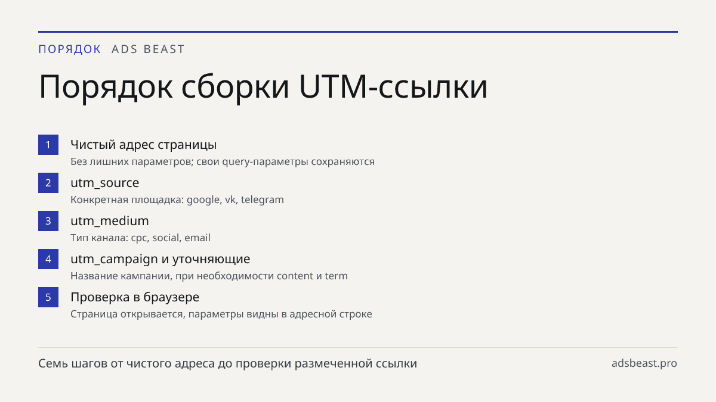Click the step number 1 badge
The width and height of the screenshot is (716, 402).
tap(48, 145)
